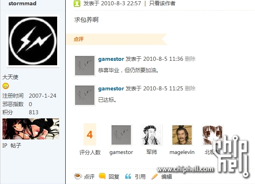
Task: Click the 编辑 pencil icon
Action: coord(154,176)
